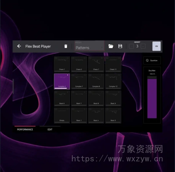The width and height of the screenshot is (175, 172).
Task: Select the Complex 7 pattern pad
Action: (79, 81)
